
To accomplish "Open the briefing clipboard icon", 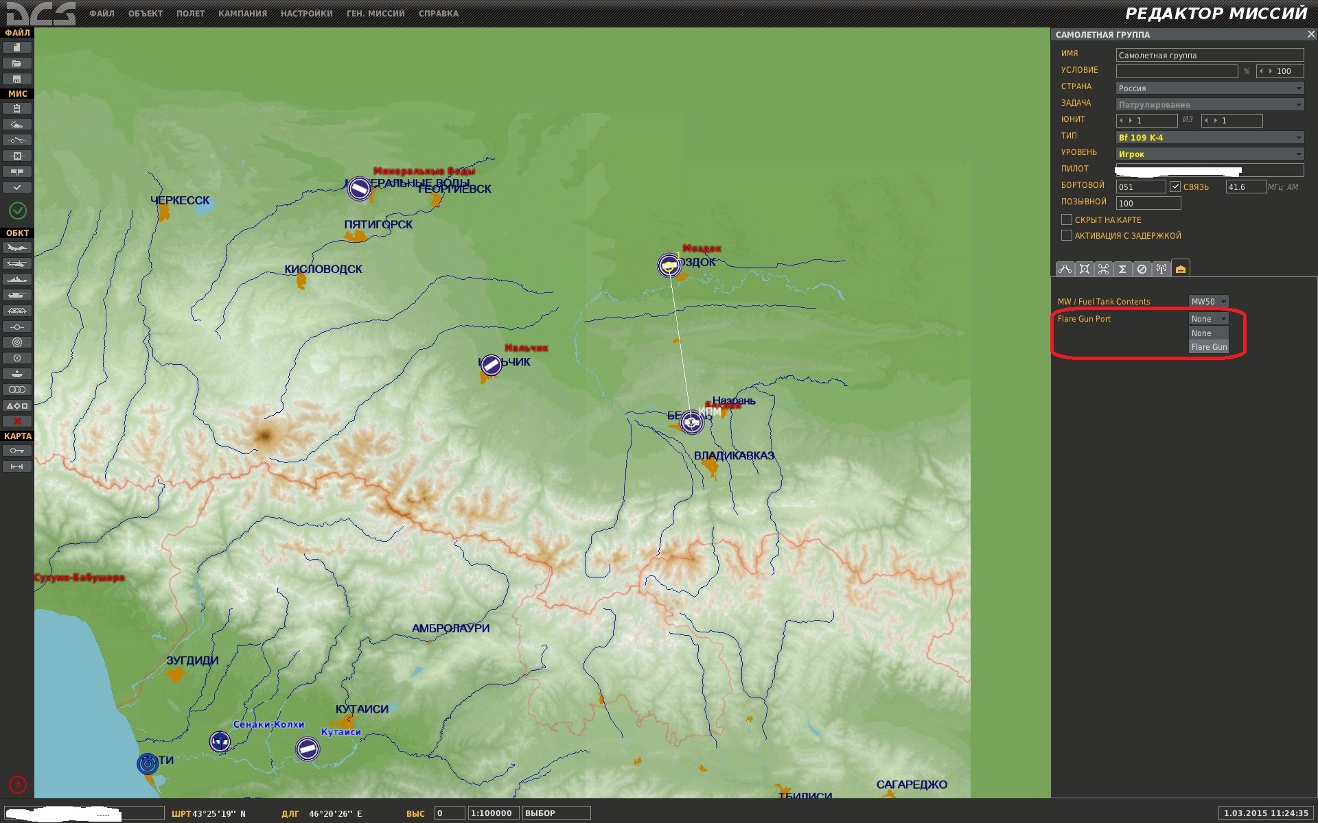I will click(17, 108).
